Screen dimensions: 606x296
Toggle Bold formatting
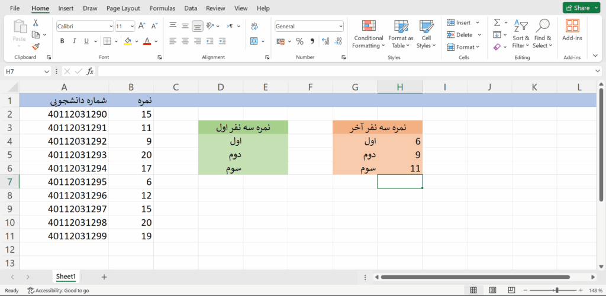click(x=62, y=41)
